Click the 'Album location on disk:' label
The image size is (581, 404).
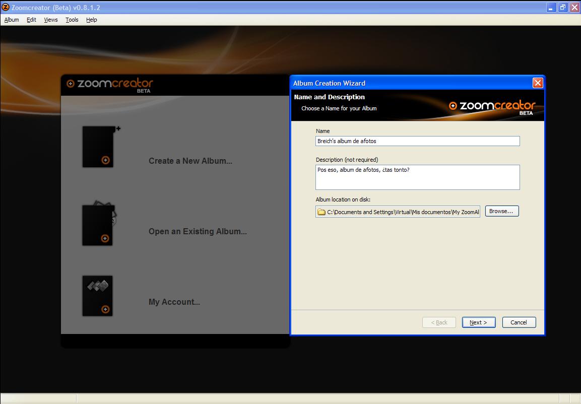coord(343,199)
